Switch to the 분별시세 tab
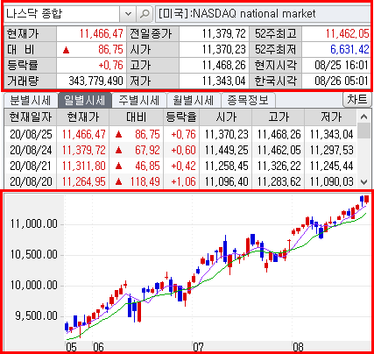Screen dimensions: 374x354 tap(31, 101)
